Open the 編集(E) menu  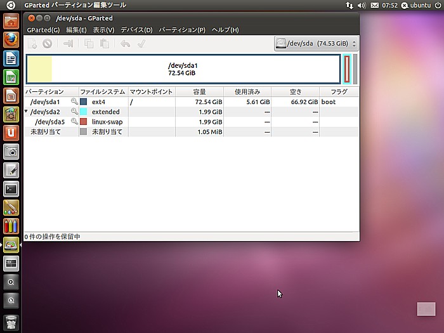click(76, 30)
